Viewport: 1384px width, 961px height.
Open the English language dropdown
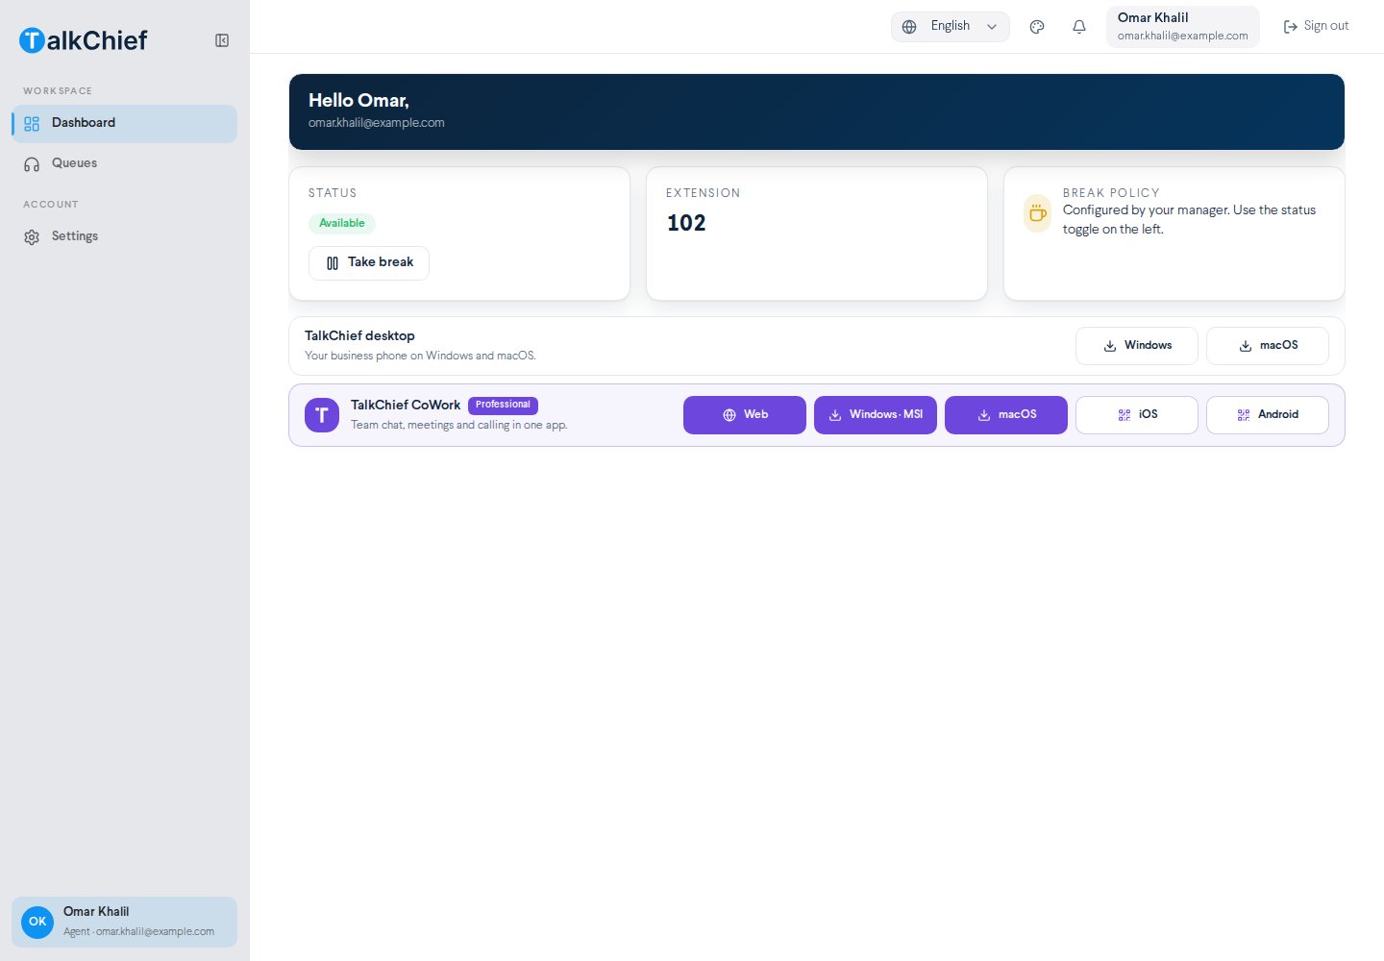(951, 27)
